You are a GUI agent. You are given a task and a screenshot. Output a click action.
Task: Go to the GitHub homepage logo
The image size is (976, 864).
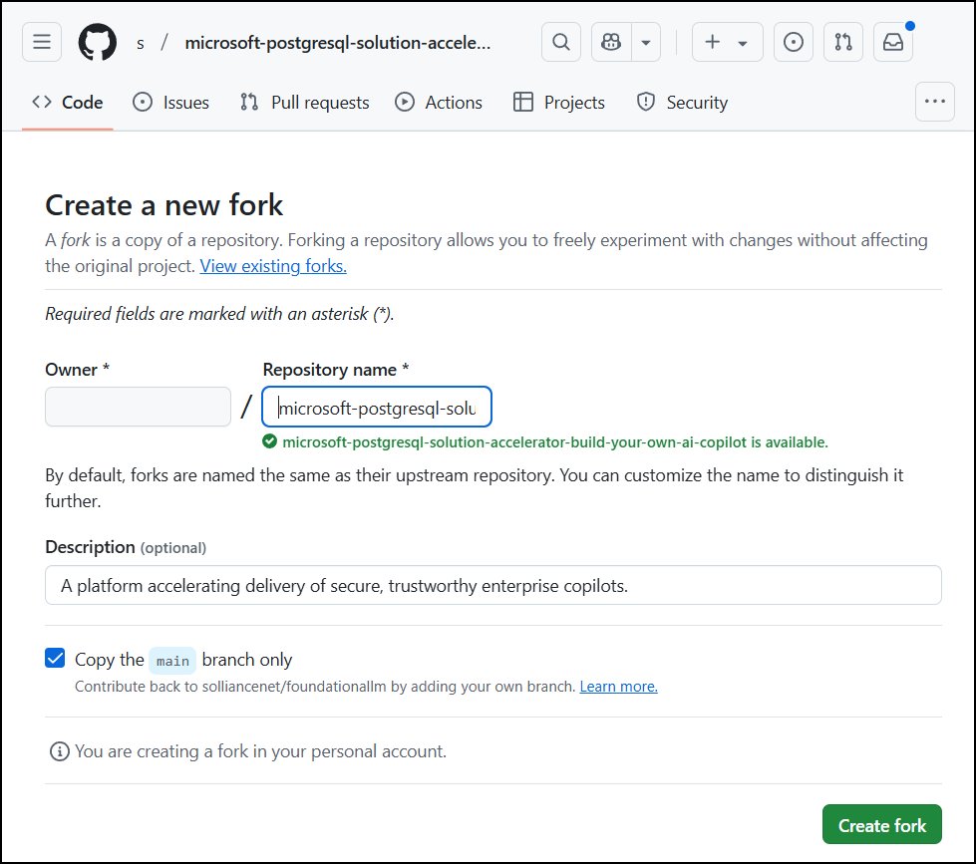(x=97, y=42)
